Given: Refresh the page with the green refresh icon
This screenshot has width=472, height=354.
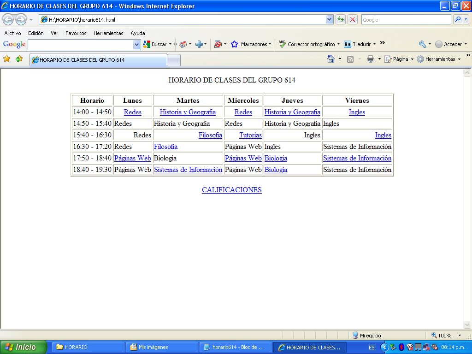Looking at the screenshot, I should (342, 19).
